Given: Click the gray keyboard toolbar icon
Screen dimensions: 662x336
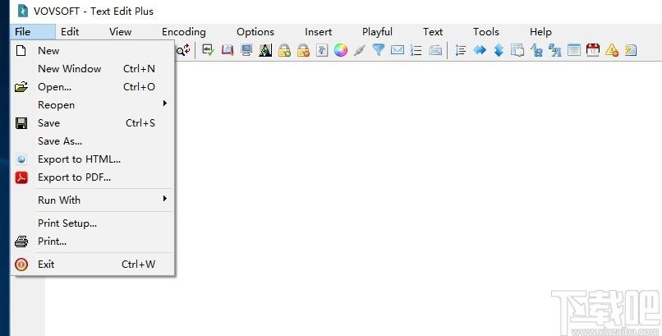Looking at the screenshot, I should click(435, 50).
